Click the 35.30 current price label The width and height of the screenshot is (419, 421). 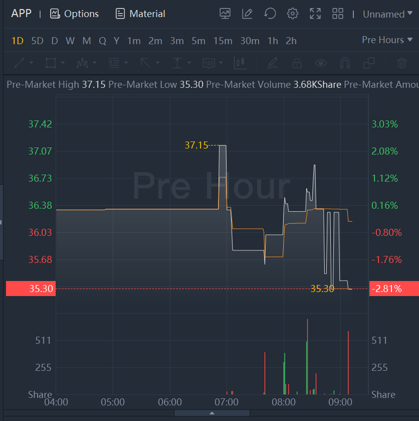[x=30, y=289]
